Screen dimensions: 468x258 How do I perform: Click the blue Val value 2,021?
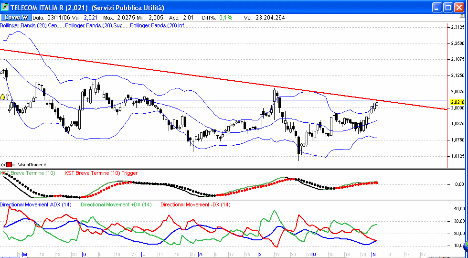[x=90, y=18]
